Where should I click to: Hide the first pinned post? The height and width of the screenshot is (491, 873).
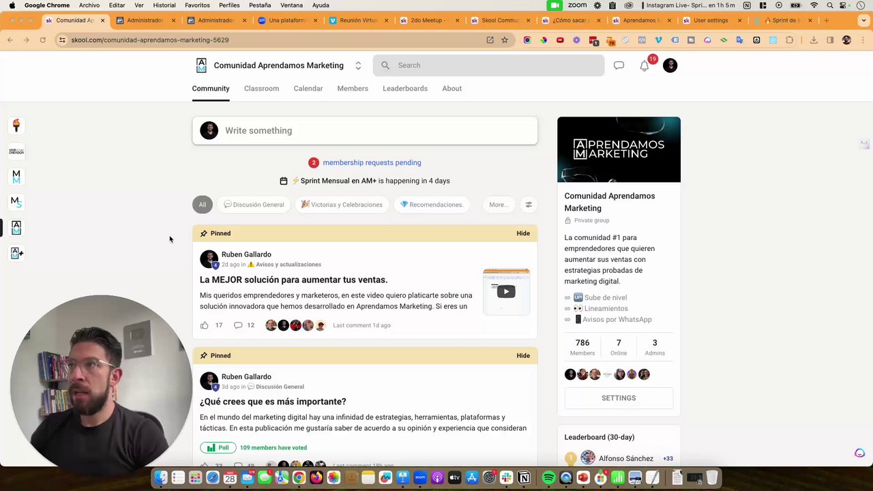pyautogui.click(x=523, y=233)
